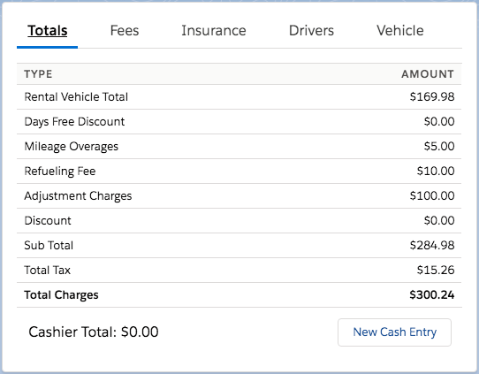Select the Adjustment Charges label
Screen dimensions: 479x374
78,196
